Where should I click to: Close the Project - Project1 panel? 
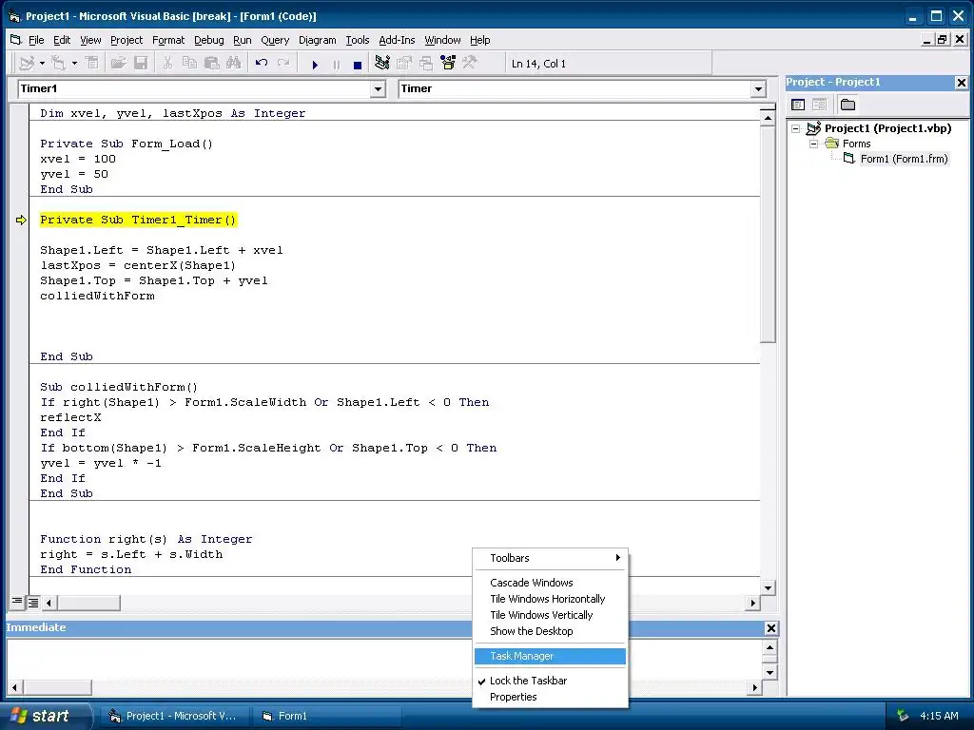[x=961, y=83]
